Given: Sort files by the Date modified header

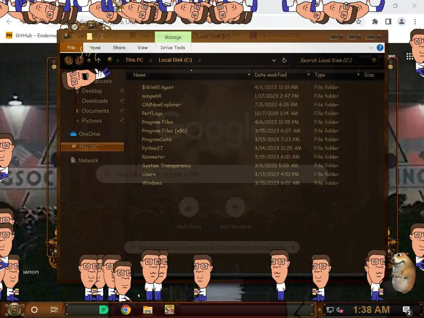Looking at the screenshot, I should click(270, 75).
